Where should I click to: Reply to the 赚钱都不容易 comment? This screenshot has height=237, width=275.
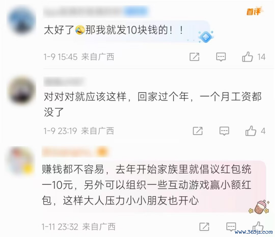pyautogui.click(x=231, y=227)
